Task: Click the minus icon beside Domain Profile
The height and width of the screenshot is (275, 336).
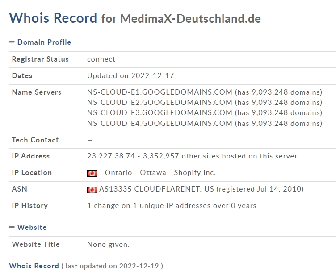Action: click(12, 42)
